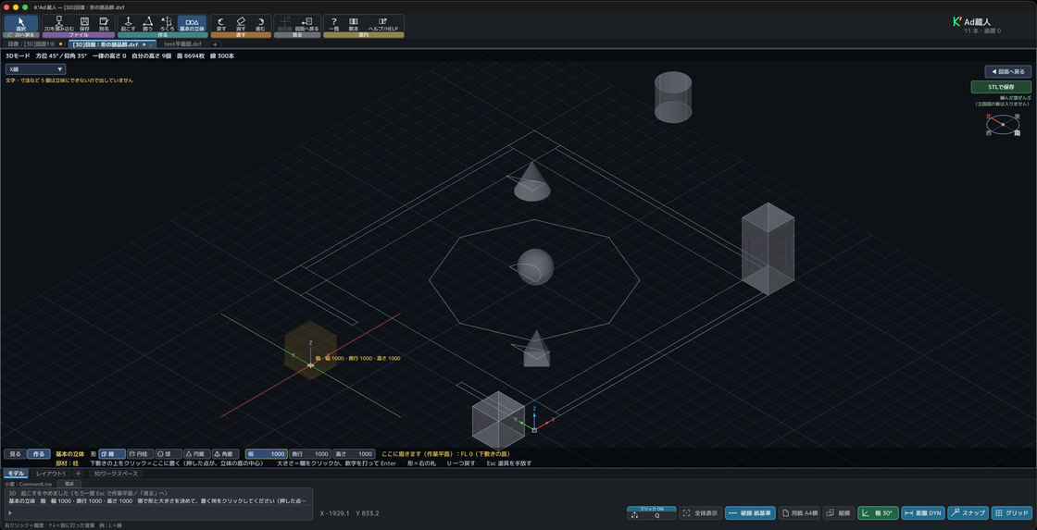Click the orbit icon under フリック ON
The image size is (1037, 530).
point(635,515)
